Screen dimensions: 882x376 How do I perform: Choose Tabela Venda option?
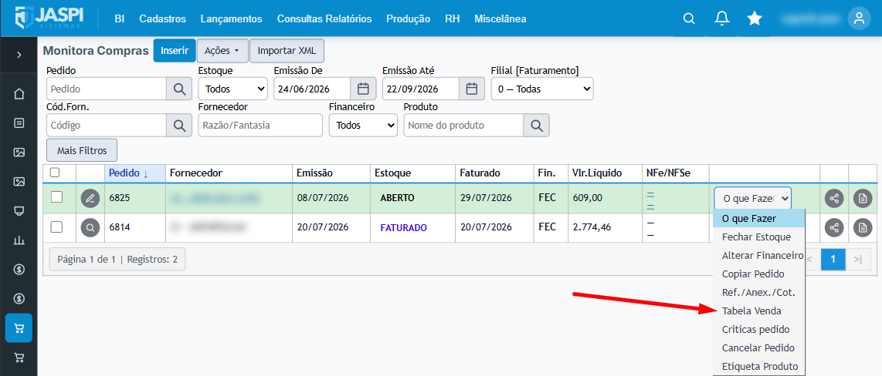tap(758, 311)
